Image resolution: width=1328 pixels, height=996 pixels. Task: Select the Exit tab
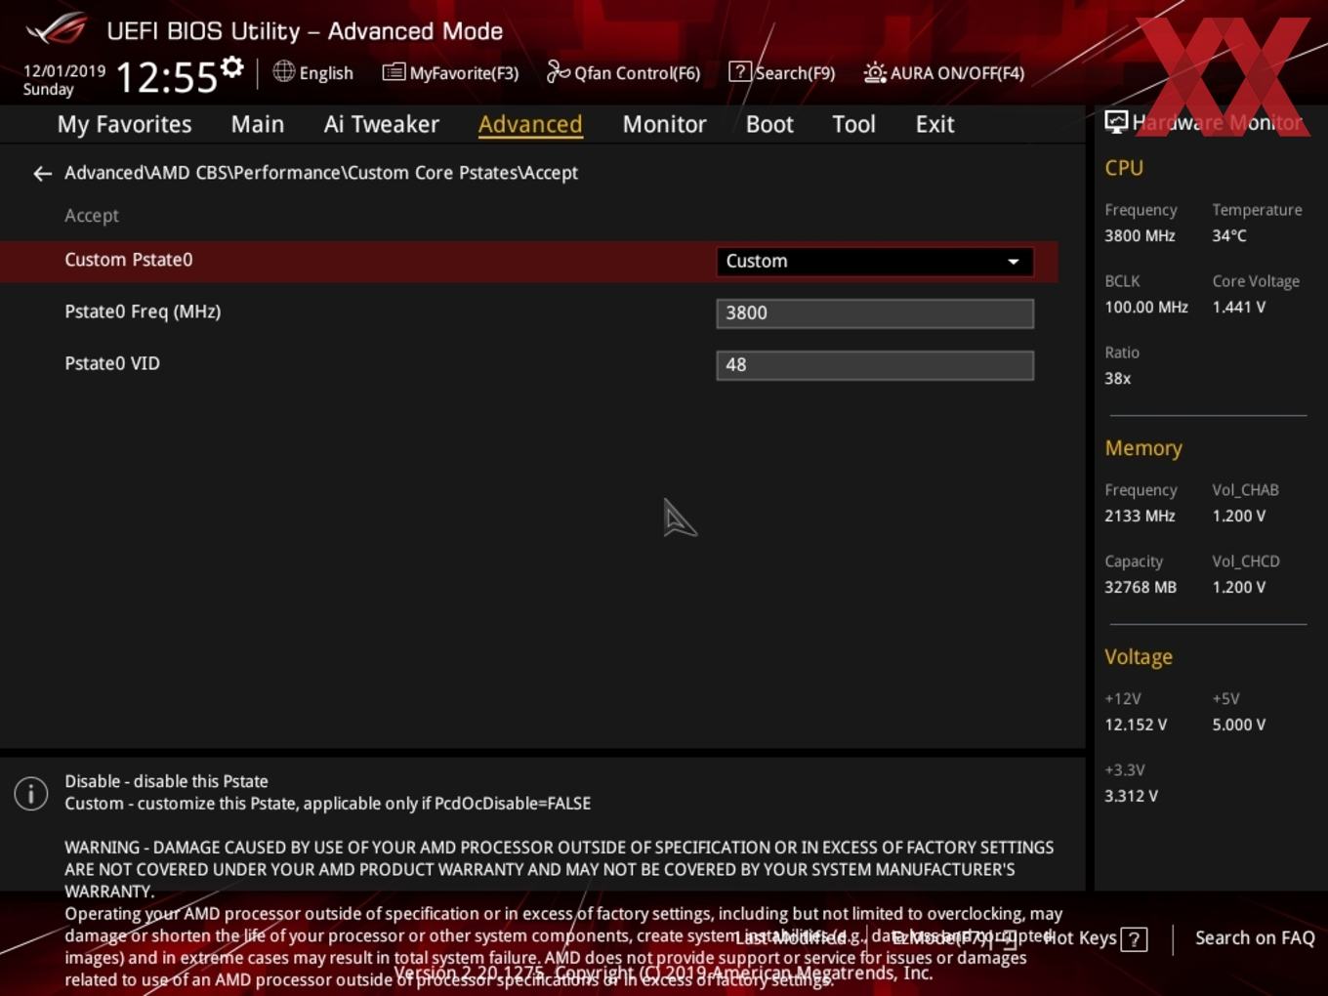[934, 124]
